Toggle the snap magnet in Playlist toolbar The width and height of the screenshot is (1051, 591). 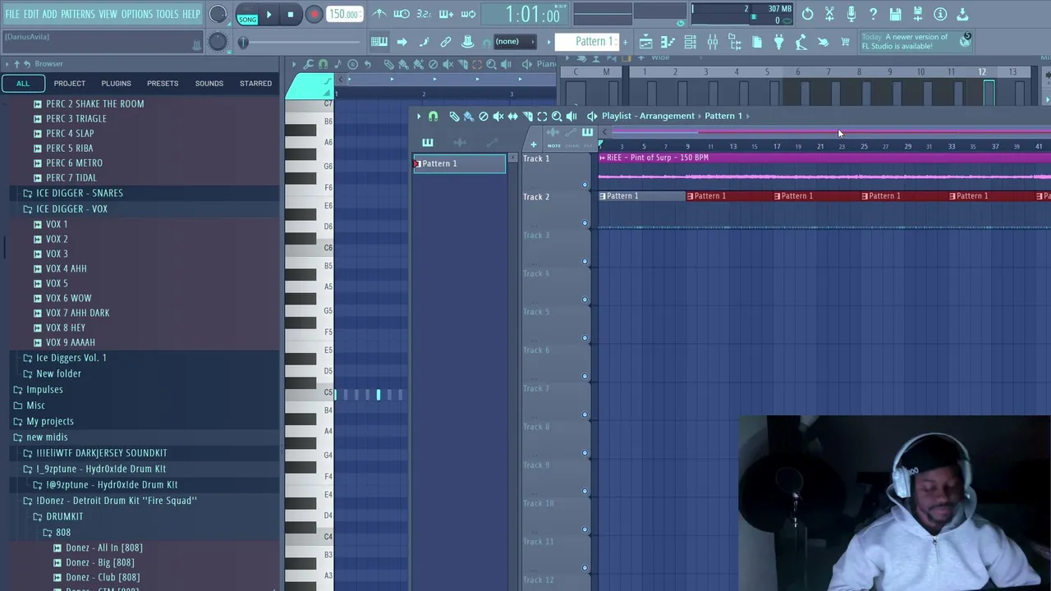[x=434, y=117]
